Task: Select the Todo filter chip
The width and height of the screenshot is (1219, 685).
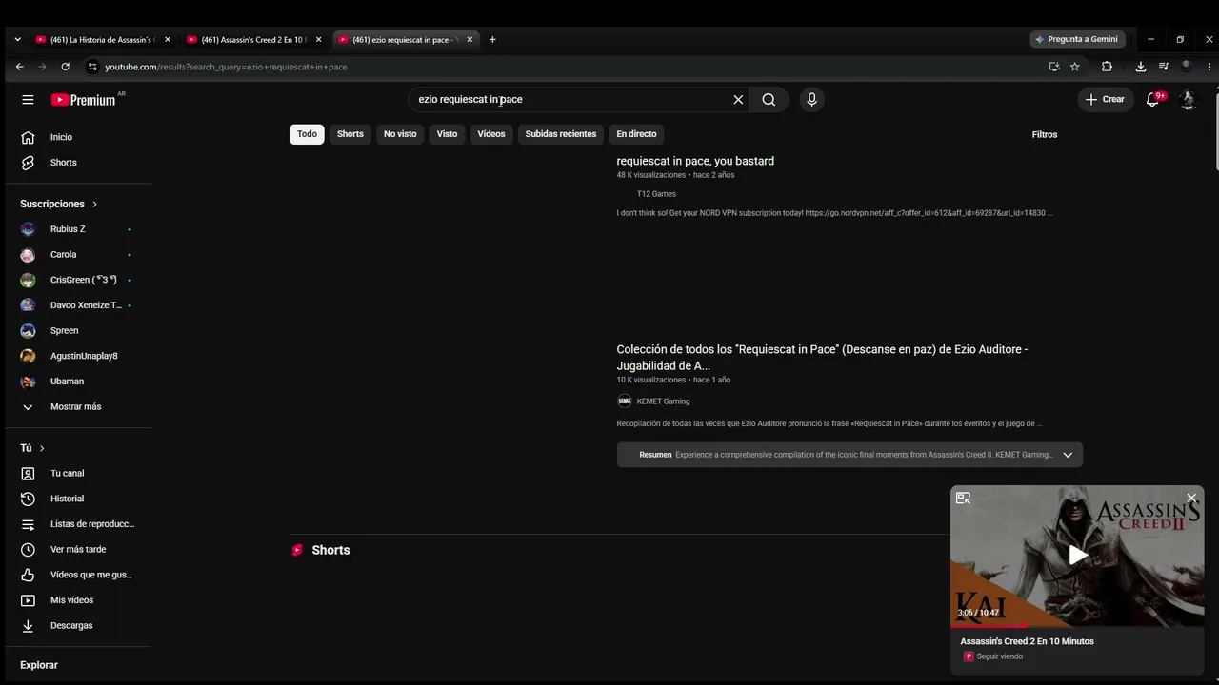Action: pyautogui.click(x=307, y=134)
